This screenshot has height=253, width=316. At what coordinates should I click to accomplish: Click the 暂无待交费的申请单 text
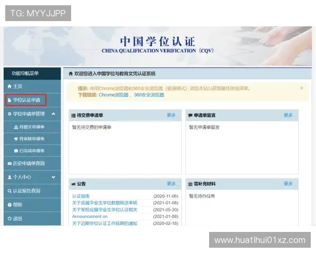[92, 128]
